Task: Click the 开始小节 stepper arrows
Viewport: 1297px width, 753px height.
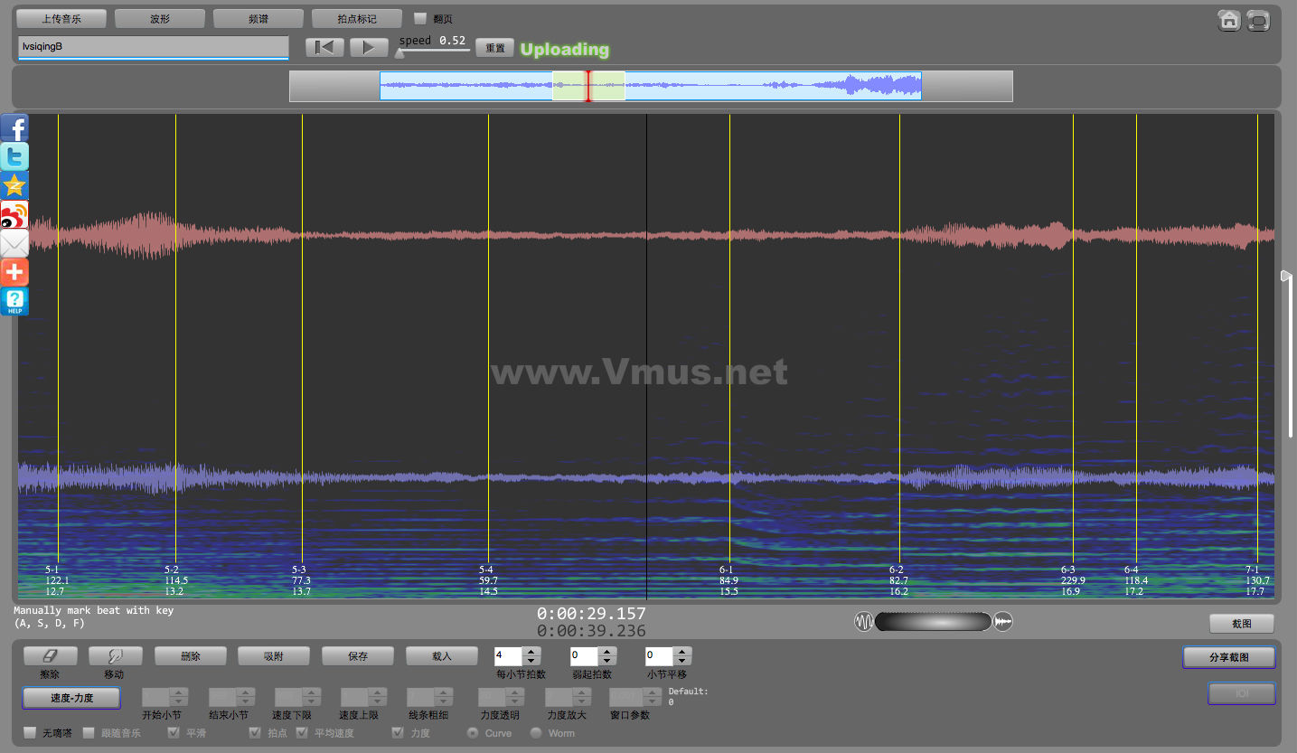Action: (x=179, y=697)
